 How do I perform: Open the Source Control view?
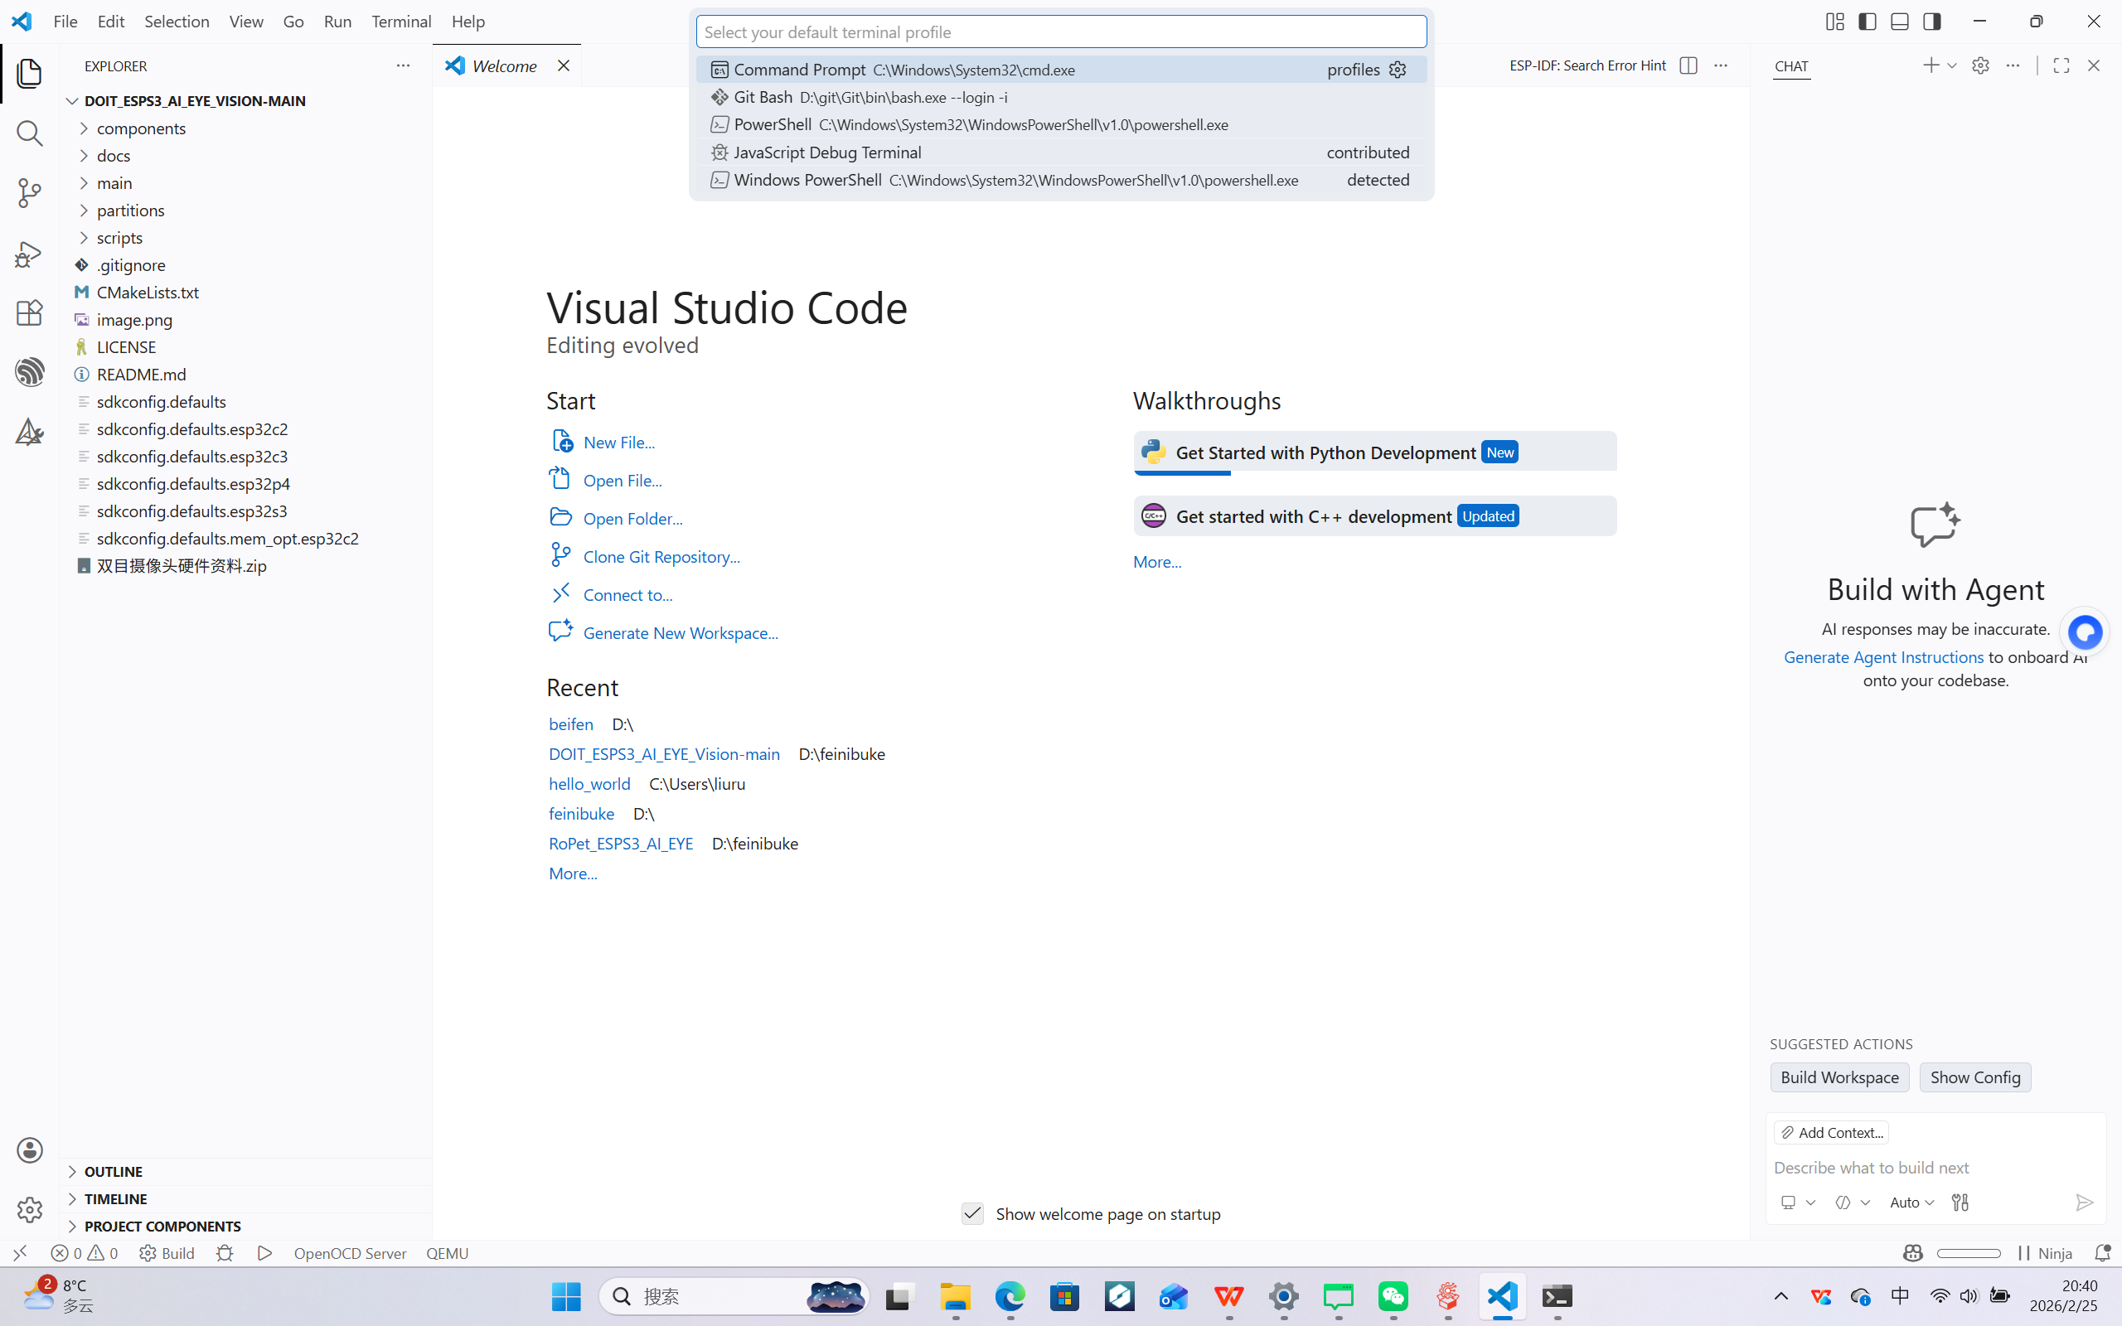point(29,193)
